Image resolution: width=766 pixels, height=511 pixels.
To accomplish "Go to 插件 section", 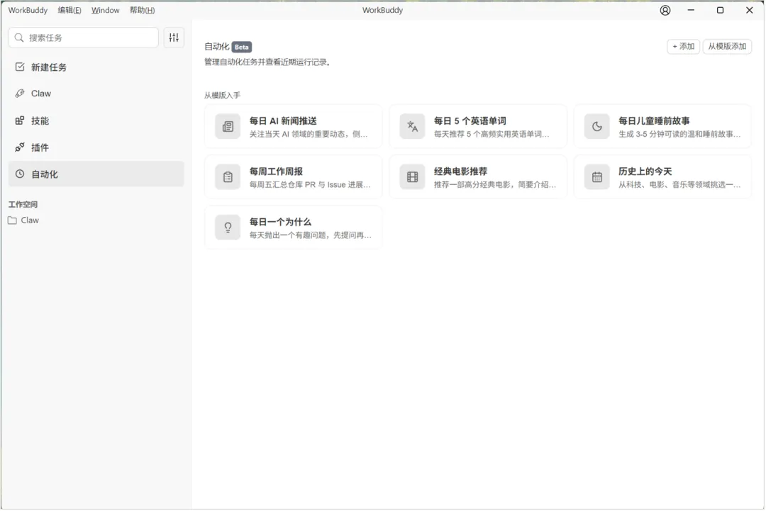I will point(96,147).
